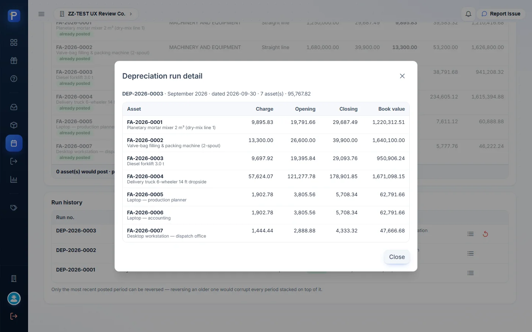Toggle the hamburger menu
The image size is (532, 332).
41,14
